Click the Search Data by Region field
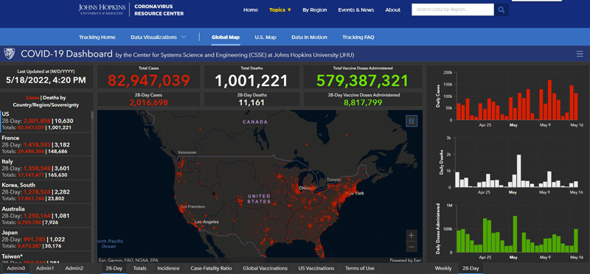 [x=453, y=10]
